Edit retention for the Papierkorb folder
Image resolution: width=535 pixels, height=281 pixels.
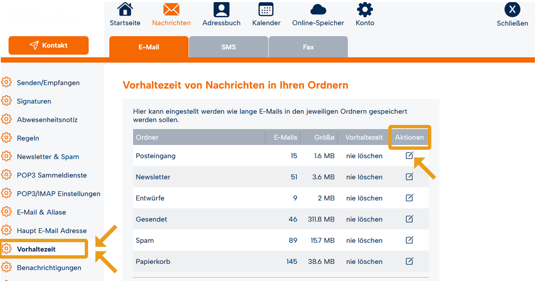[x=409, y=261]
